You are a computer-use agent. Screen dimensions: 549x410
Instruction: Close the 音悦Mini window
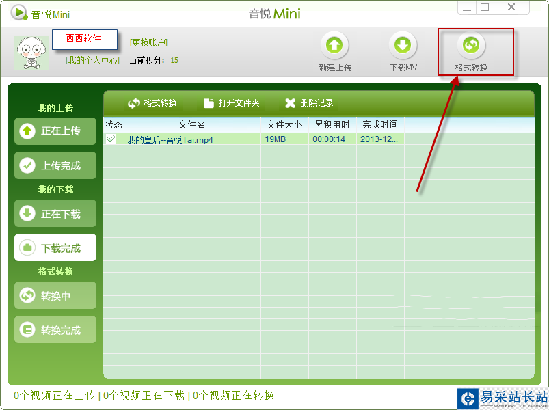[511, 8]
